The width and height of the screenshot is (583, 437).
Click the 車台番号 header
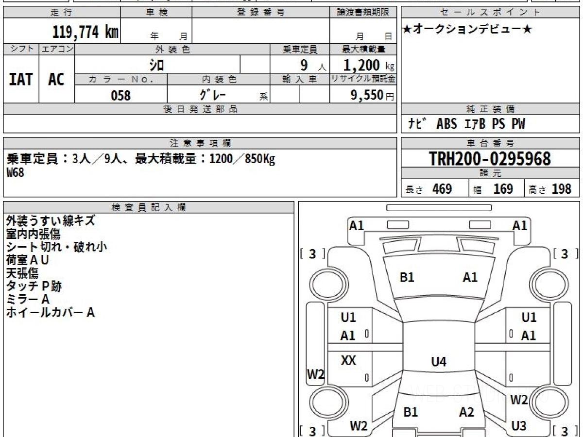pos(491,143)
